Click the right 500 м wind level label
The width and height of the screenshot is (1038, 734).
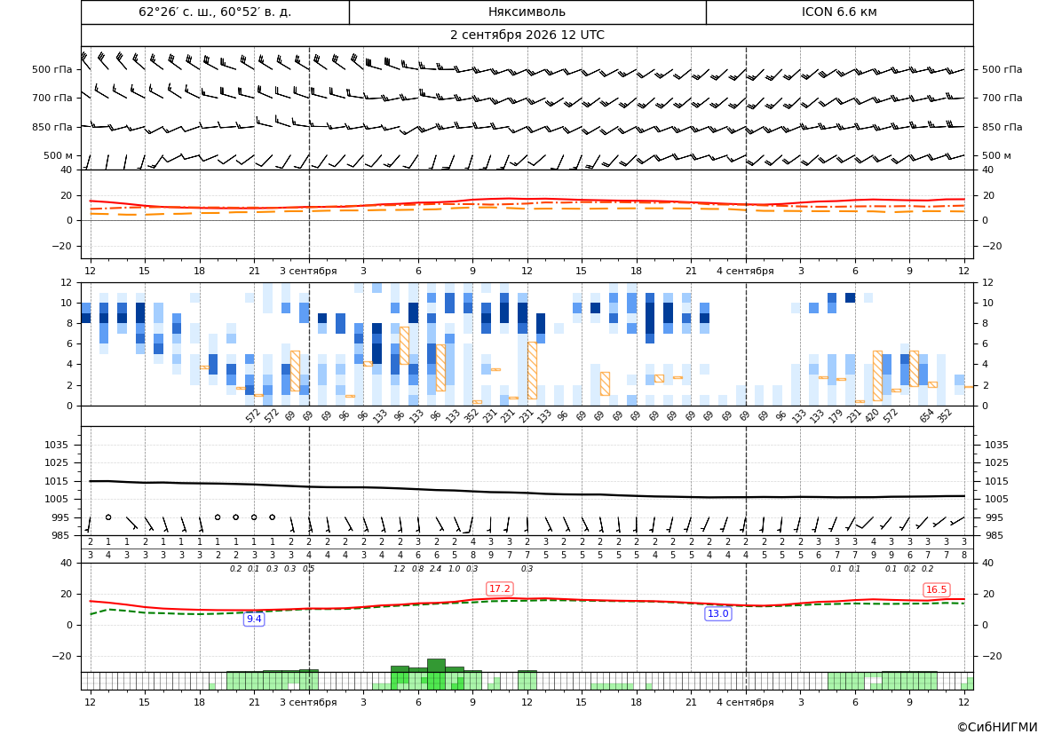996,155
